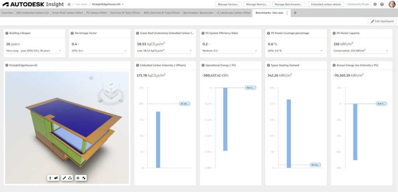Click the EUI T... benchmark label on the chart

381,104
